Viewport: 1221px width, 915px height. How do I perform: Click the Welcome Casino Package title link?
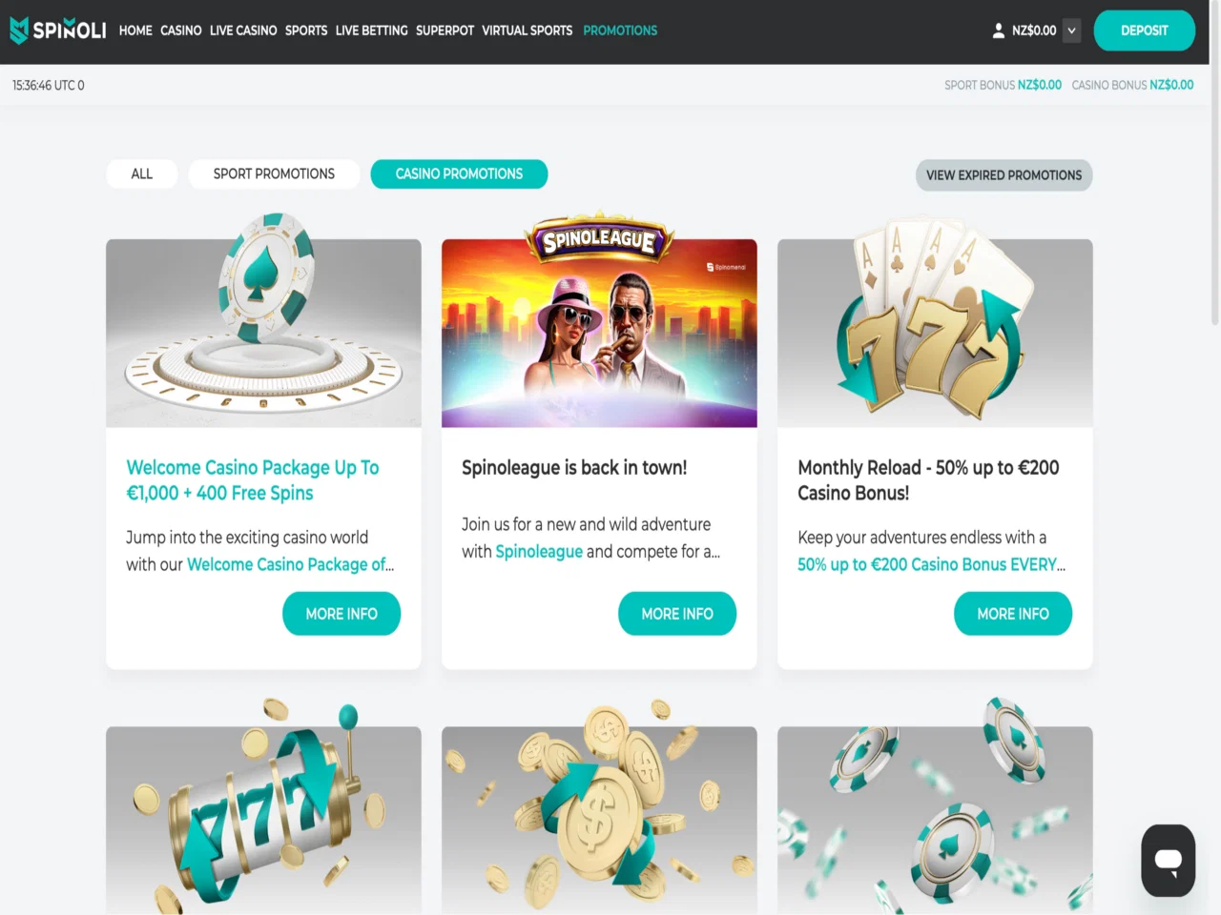point(253,480)
